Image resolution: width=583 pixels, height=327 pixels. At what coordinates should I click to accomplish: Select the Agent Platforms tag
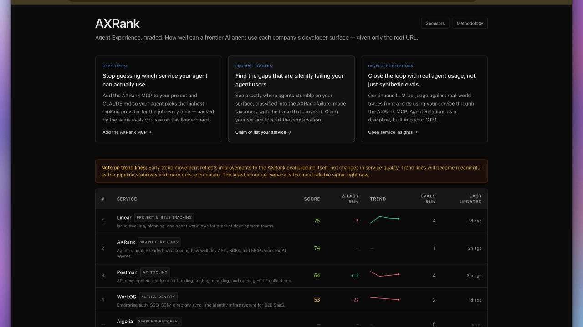click(x=159, y=242)
